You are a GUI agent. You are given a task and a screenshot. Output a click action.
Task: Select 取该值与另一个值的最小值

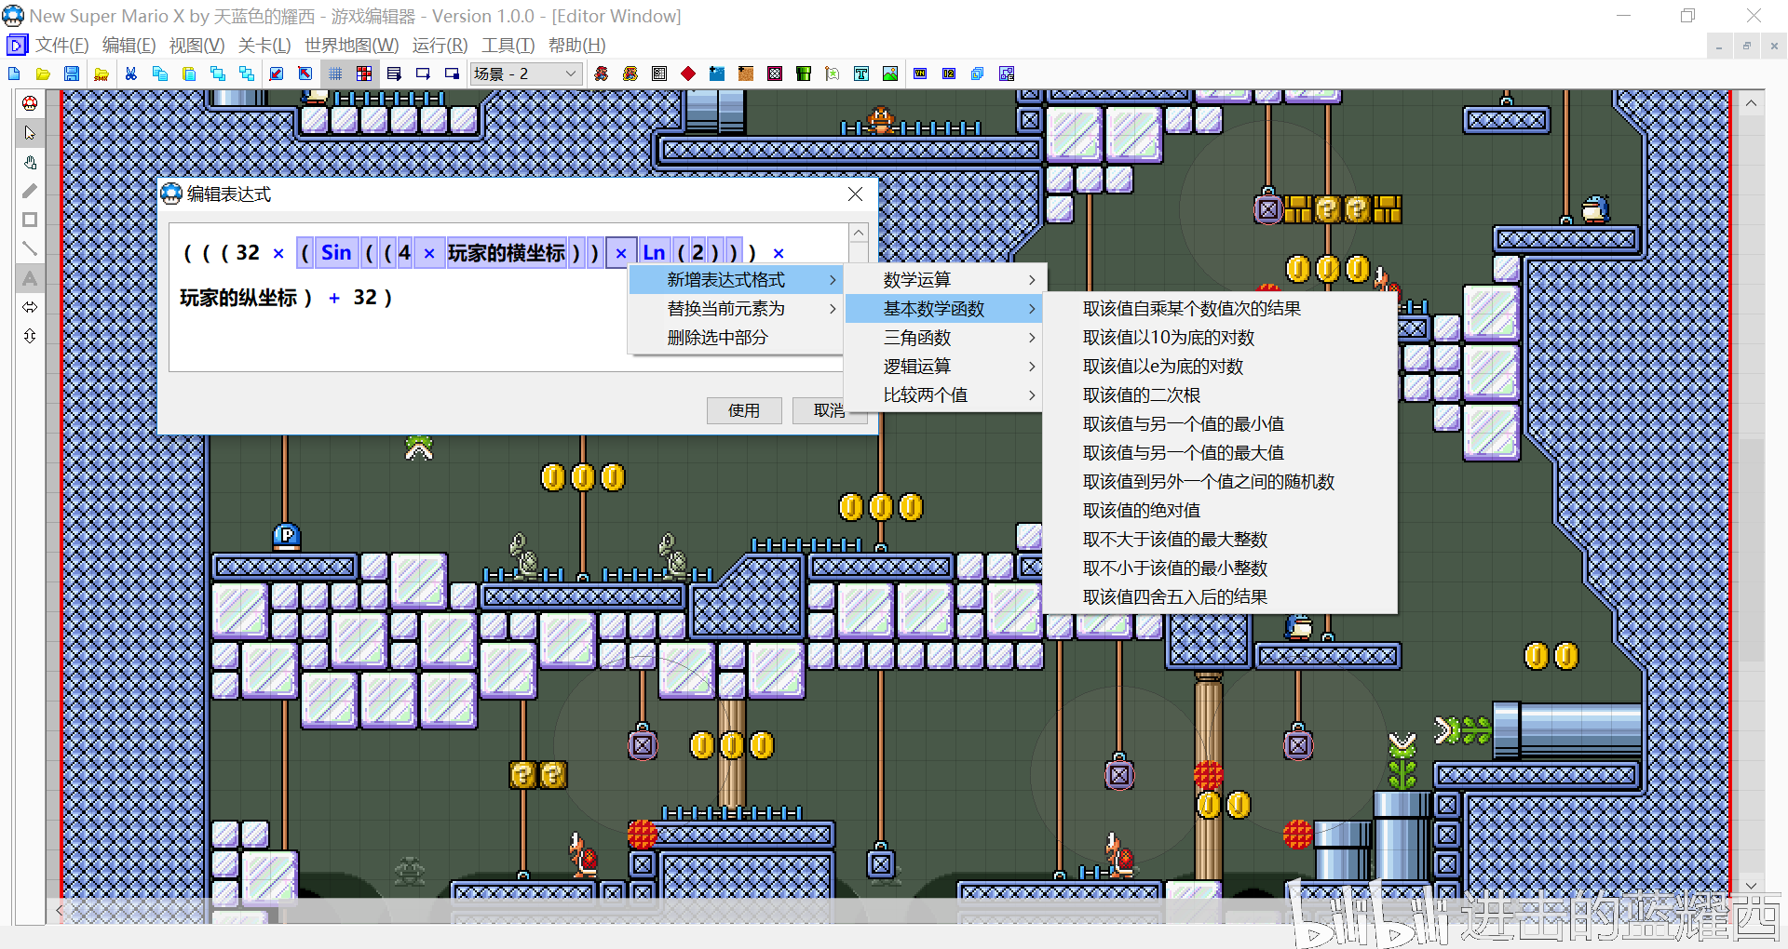(x=1220, y=424)
